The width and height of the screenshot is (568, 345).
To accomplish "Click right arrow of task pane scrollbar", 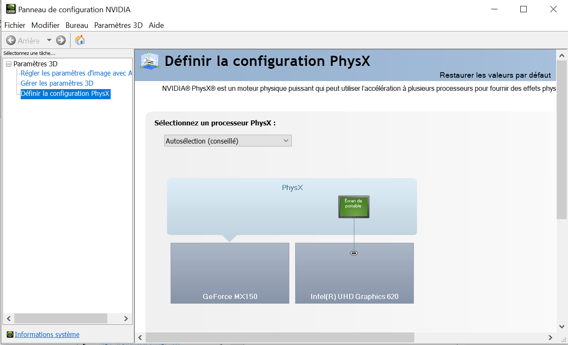I will tap(125, 318).
